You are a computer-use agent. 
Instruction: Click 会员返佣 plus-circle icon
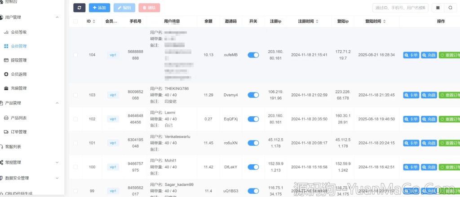[x=6, y=74]
